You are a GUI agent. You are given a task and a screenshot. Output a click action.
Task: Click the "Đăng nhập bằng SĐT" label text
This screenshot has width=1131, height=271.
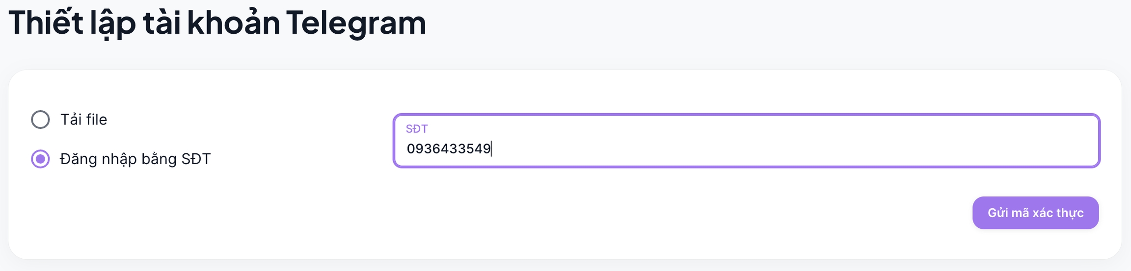click(x=135, y=159)
